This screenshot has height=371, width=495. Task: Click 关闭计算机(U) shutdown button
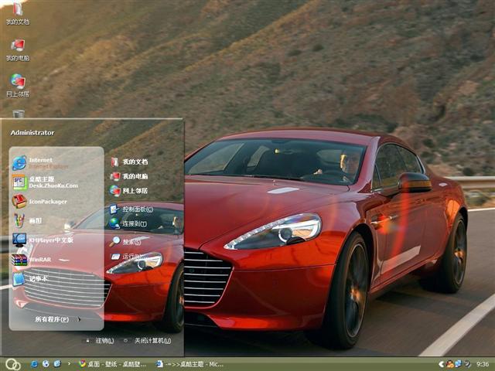[148, 341]
